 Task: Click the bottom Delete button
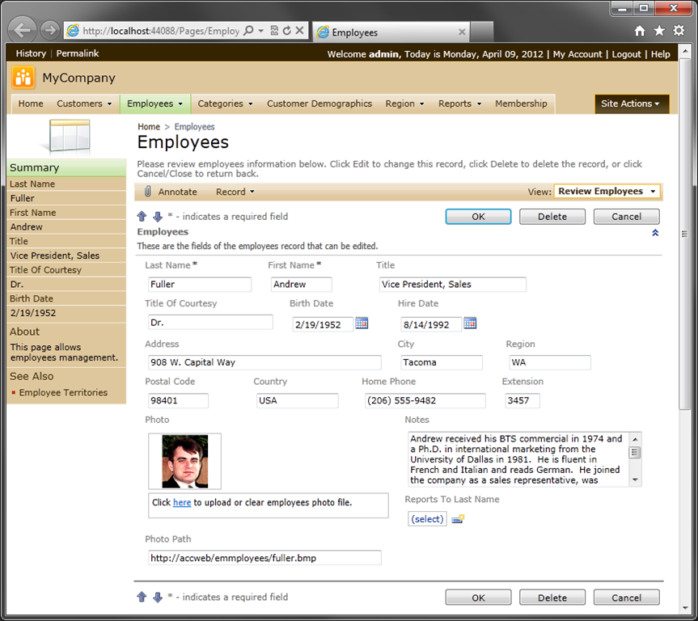pyautogui.click(x=552, y=598)
